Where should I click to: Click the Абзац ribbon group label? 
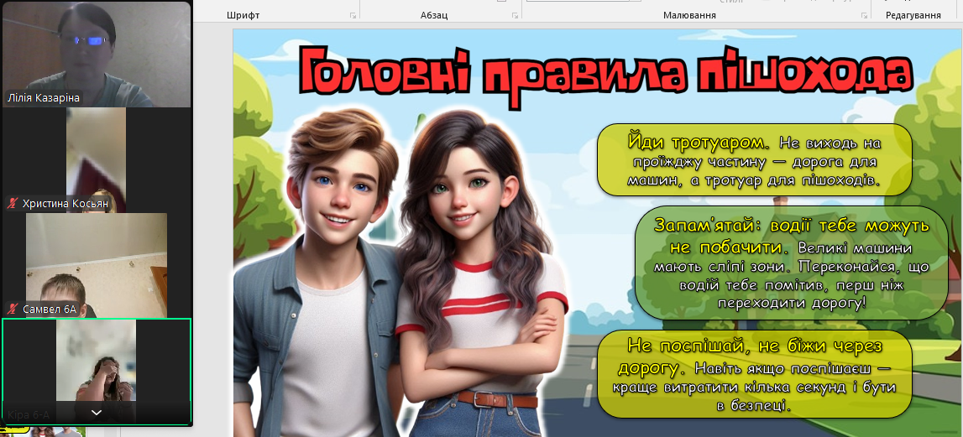tap(434, 15)
